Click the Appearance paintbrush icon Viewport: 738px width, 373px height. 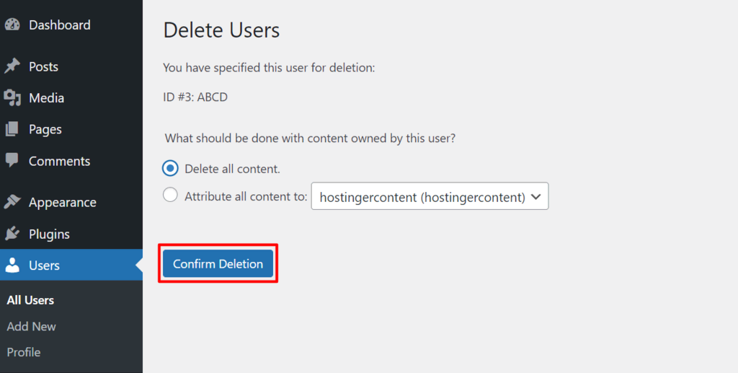[x=12, y=202]
